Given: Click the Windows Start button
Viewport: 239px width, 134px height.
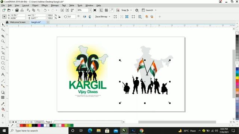Looking at the screenshot, I should click(4, 131).
